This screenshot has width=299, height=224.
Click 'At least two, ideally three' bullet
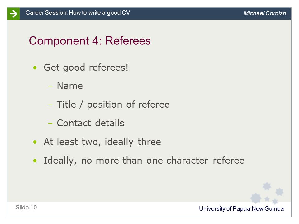tap(102, 142)
